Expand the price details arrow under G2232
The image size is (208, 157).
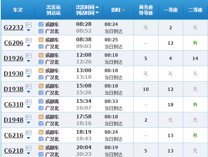point(28,30)
